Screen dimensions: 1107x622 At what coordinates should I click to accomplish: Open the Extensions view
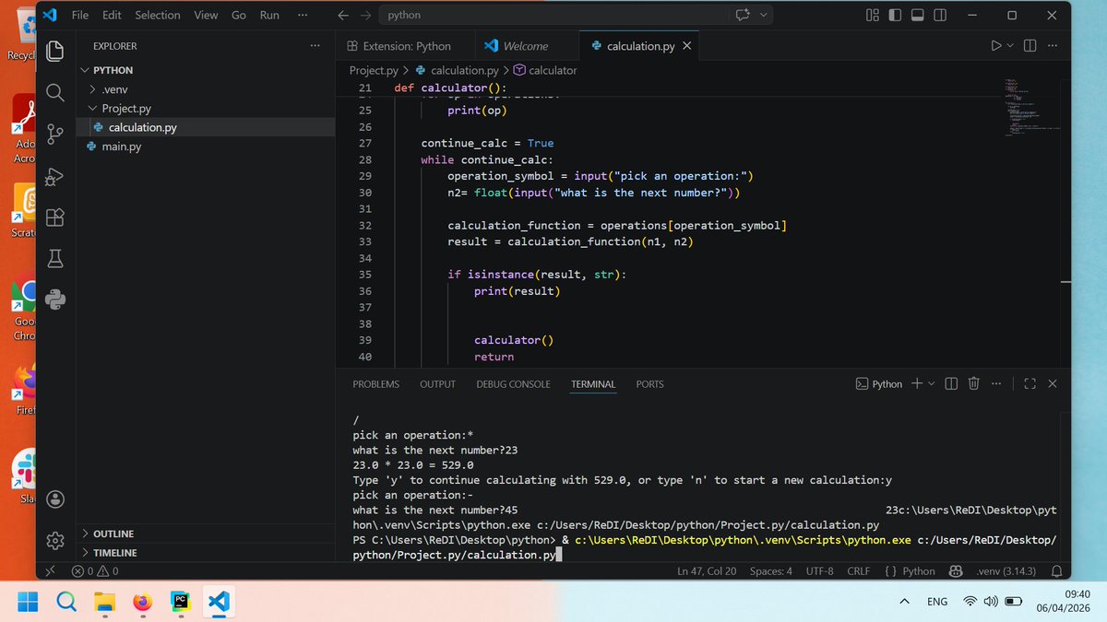click(55, 217)
